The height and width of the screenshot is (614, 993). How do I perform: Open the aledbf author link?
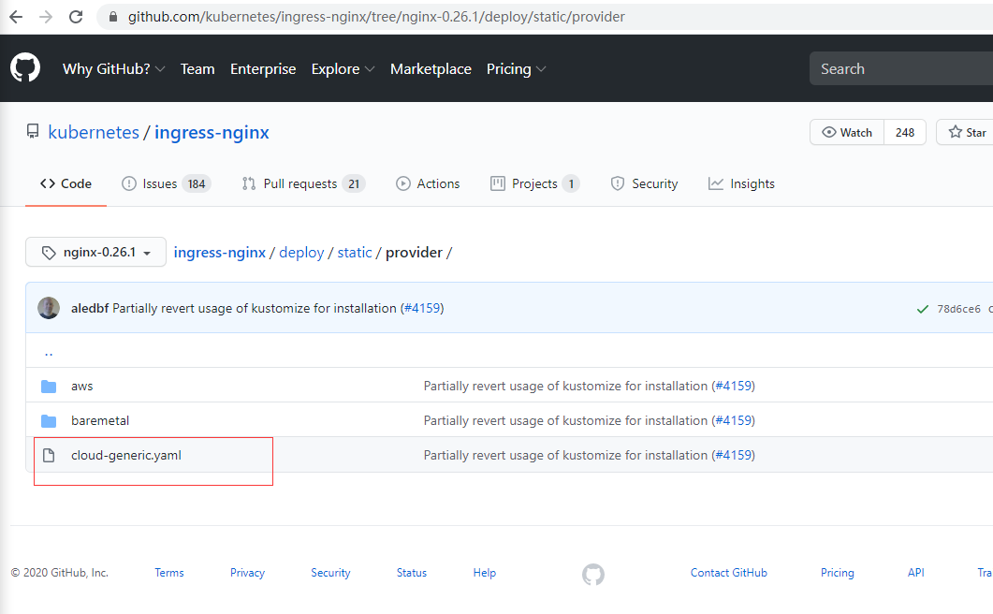click(90, 309)
